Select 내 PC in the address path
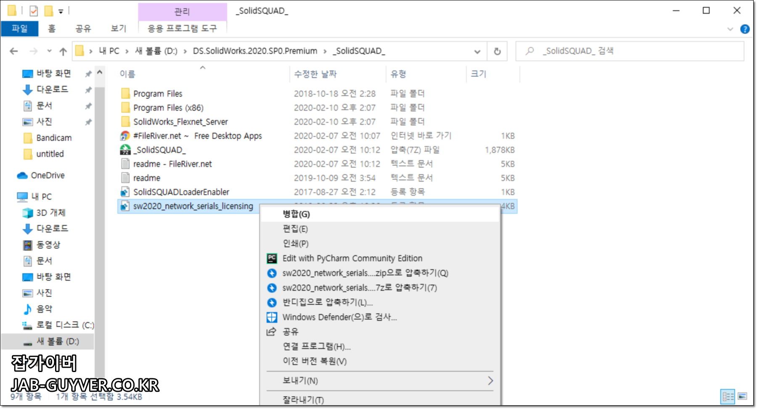 pos(109,51)
